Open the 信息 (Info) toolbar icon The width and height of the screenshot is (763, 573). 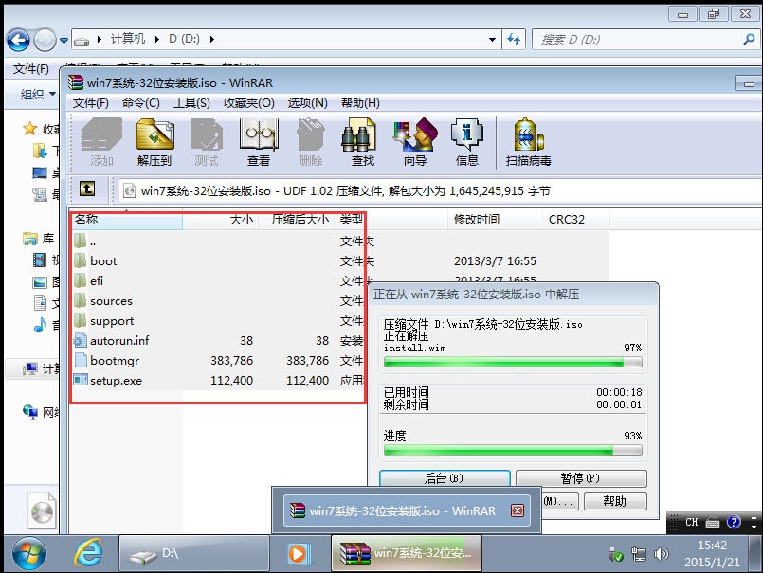coord(466,142)
